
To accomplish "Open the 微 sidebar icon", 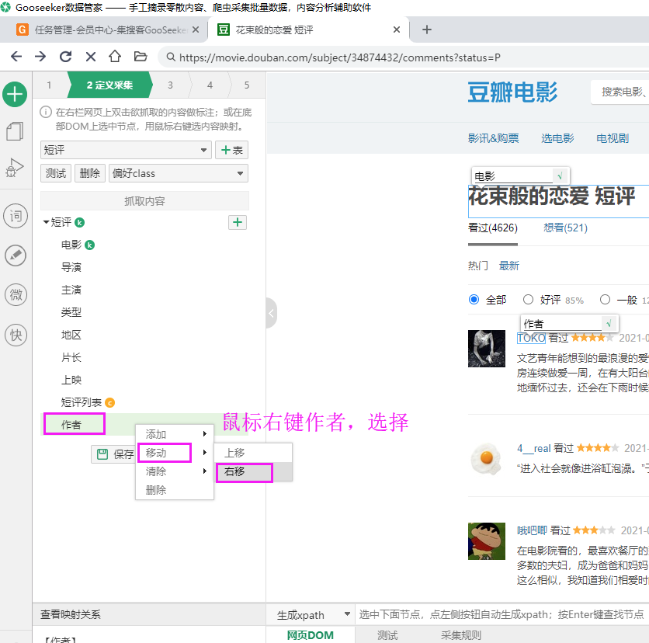I will tap(16, 295).
